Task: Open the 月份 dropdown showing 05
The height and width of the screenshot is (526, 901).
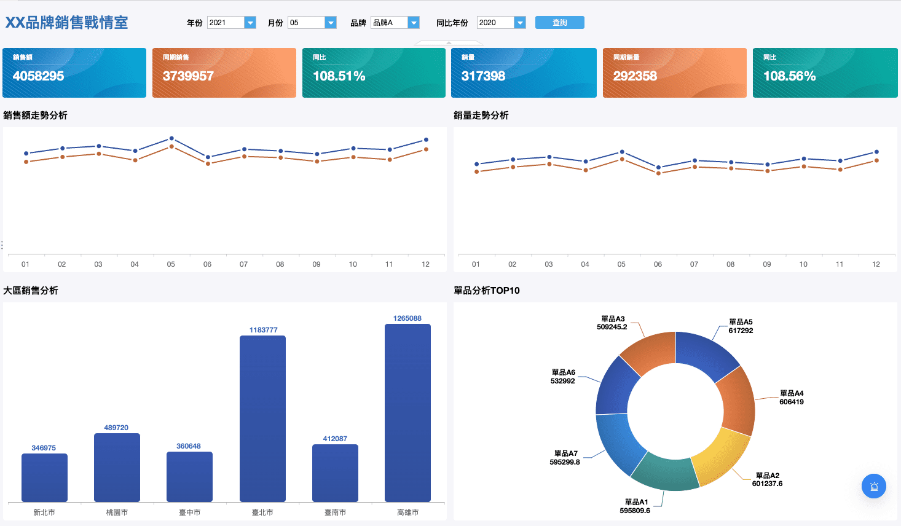Action: (x=331, y=23)
